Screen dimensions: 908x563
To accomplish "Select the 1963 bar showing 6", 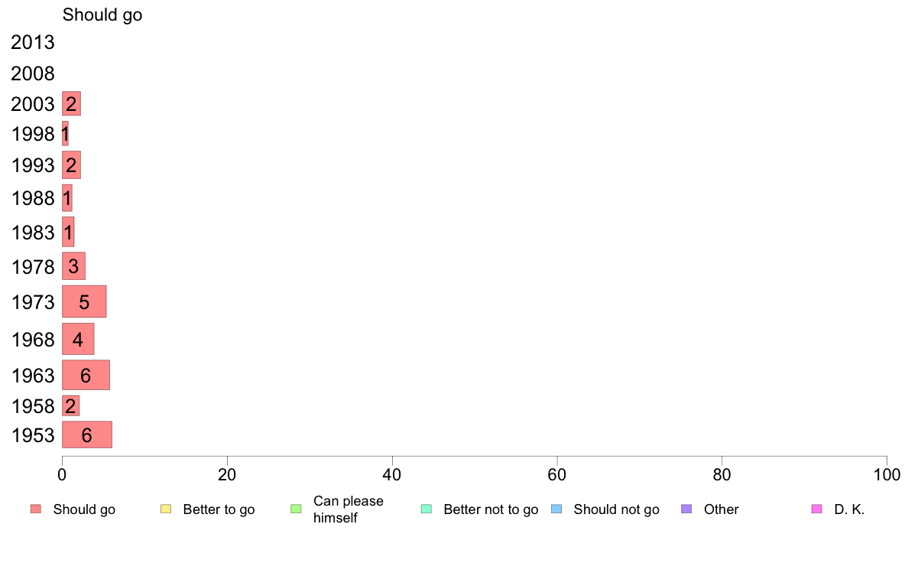I will pos(86,375).
